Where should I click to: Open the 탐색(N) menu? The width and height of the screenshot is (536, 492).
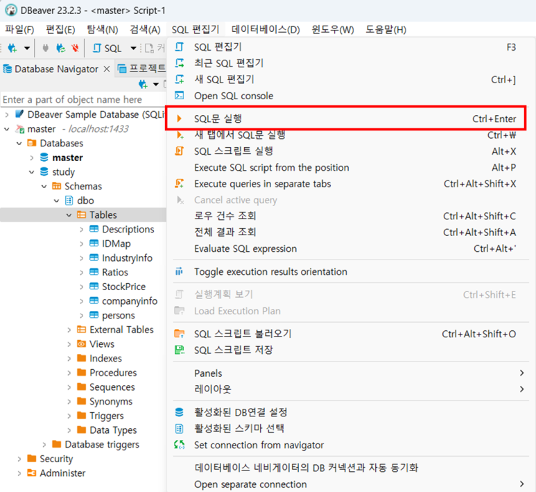(102, 30)
